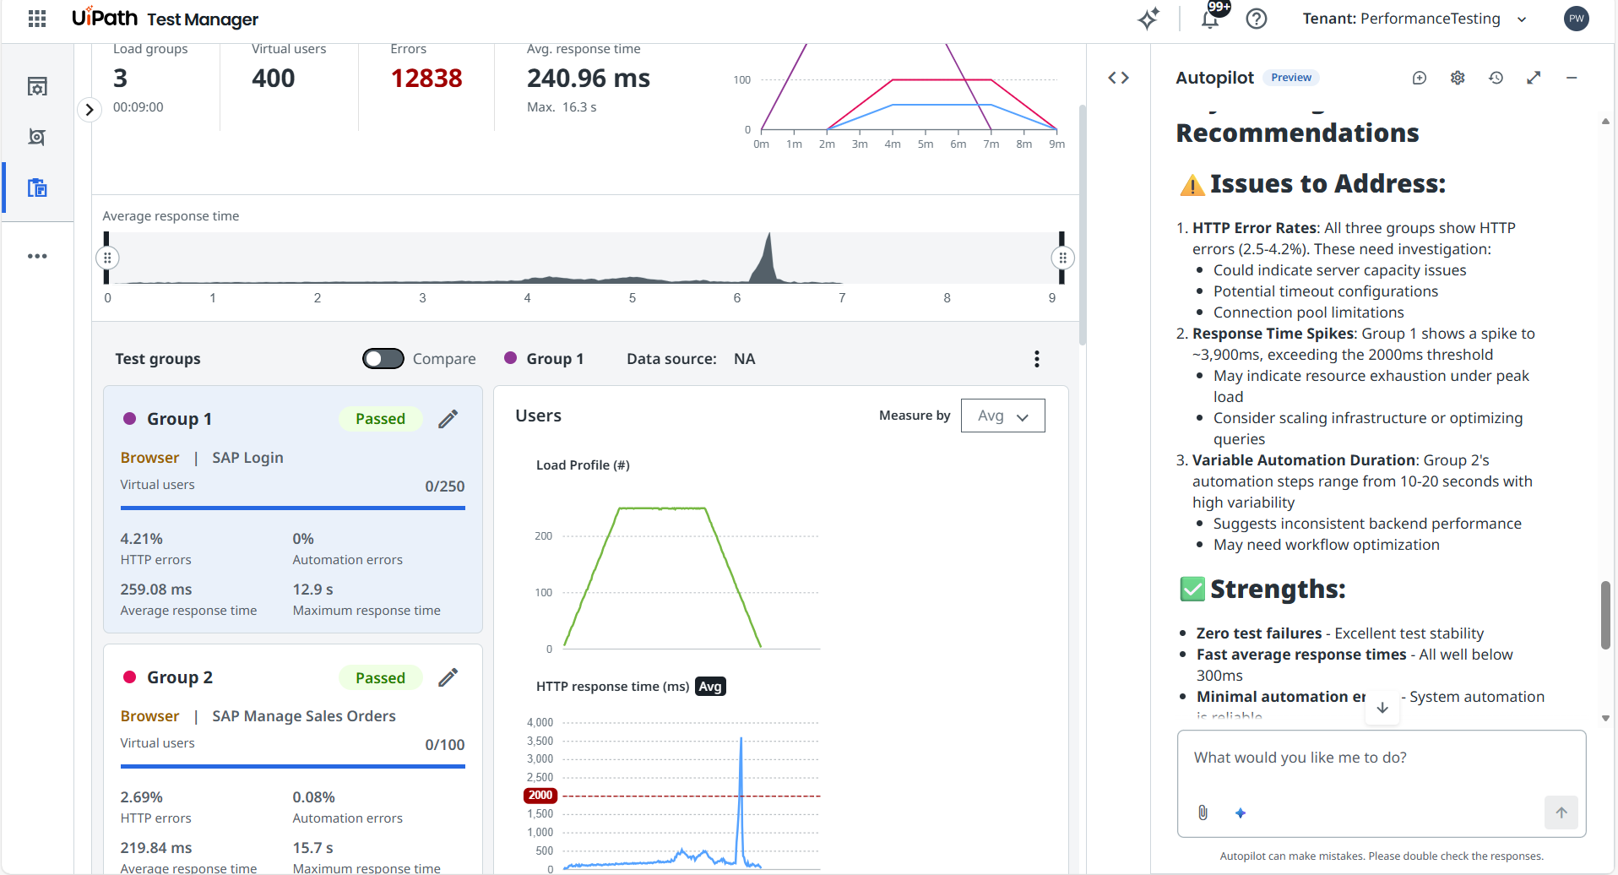Screen dimensions: 1618x875
Task: Open the notifications bell
Action: (1210, 19)
